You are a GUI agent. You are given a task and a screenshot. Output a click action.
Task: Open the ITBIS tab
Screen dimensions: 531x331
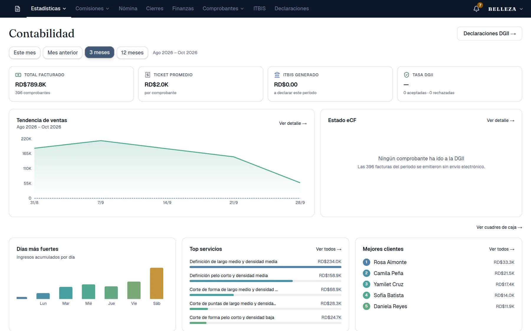pos(259,9)
